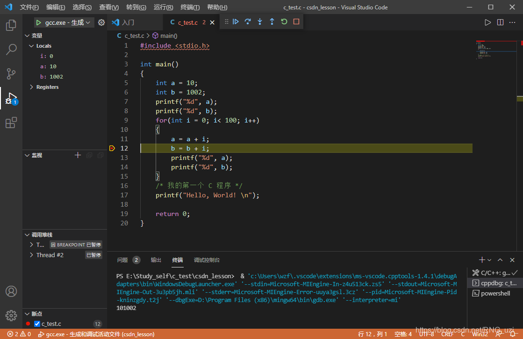This screenshot has height=339, width=523.
Task: Click the Step Out debug button
Action: tap(272, 22)
